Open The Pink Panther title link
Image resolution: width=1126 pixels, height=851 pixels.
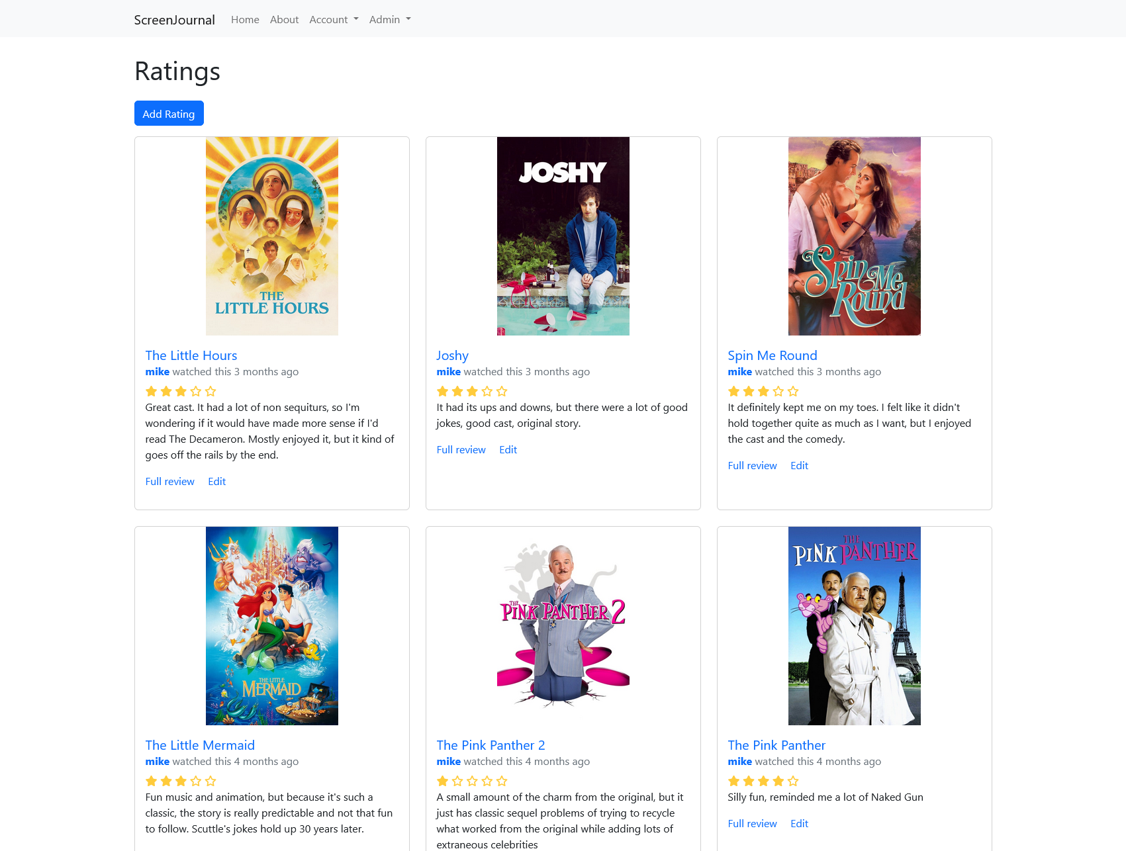[776, 745]
